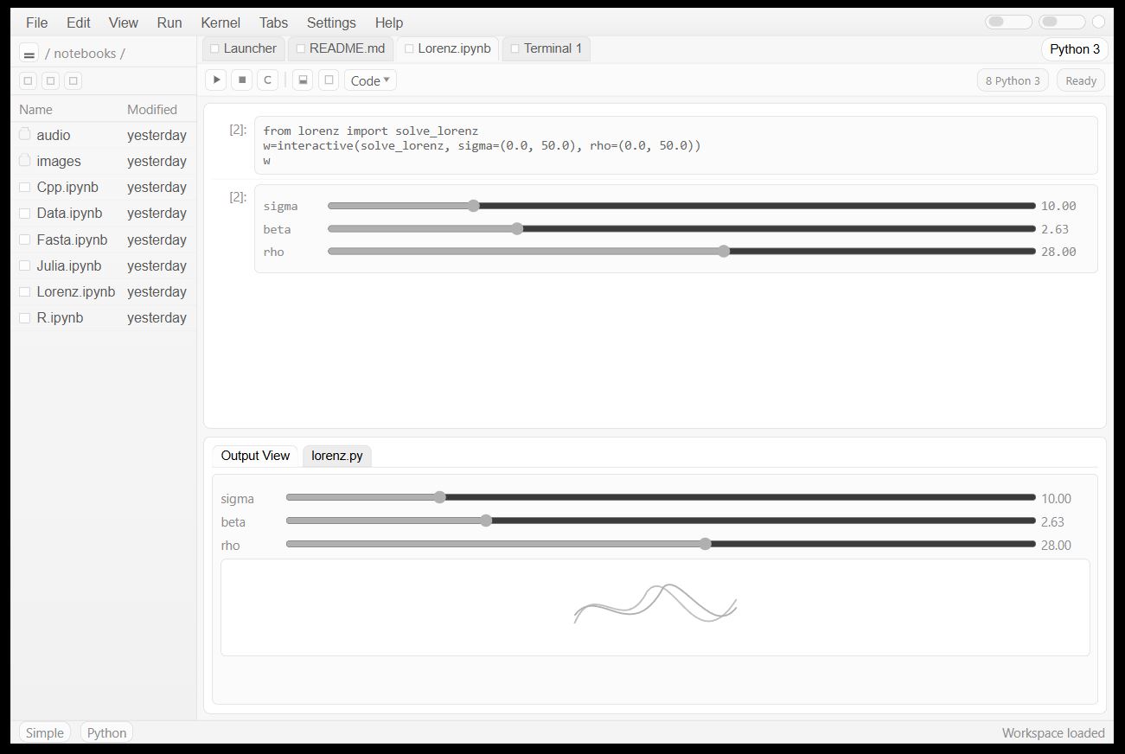Click the first file browser toolbar icon
The image size is (1125, 754).
[x=29, y=81]
